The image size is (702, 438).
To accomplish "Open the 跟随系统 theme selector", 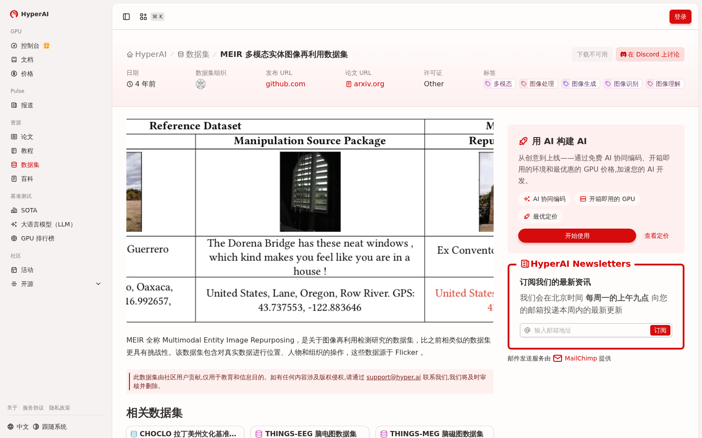I will (50, 427).
